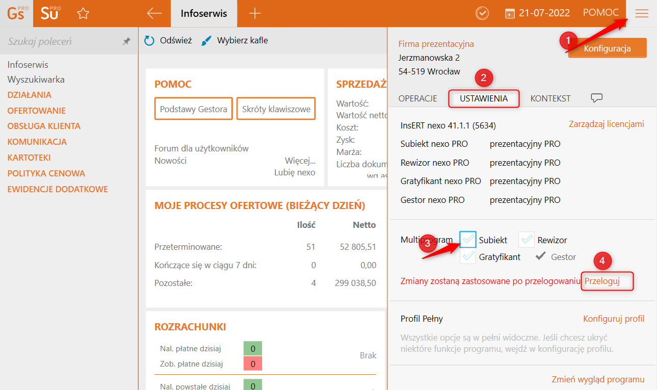Click the Profil Pełny label

[422, 319]
